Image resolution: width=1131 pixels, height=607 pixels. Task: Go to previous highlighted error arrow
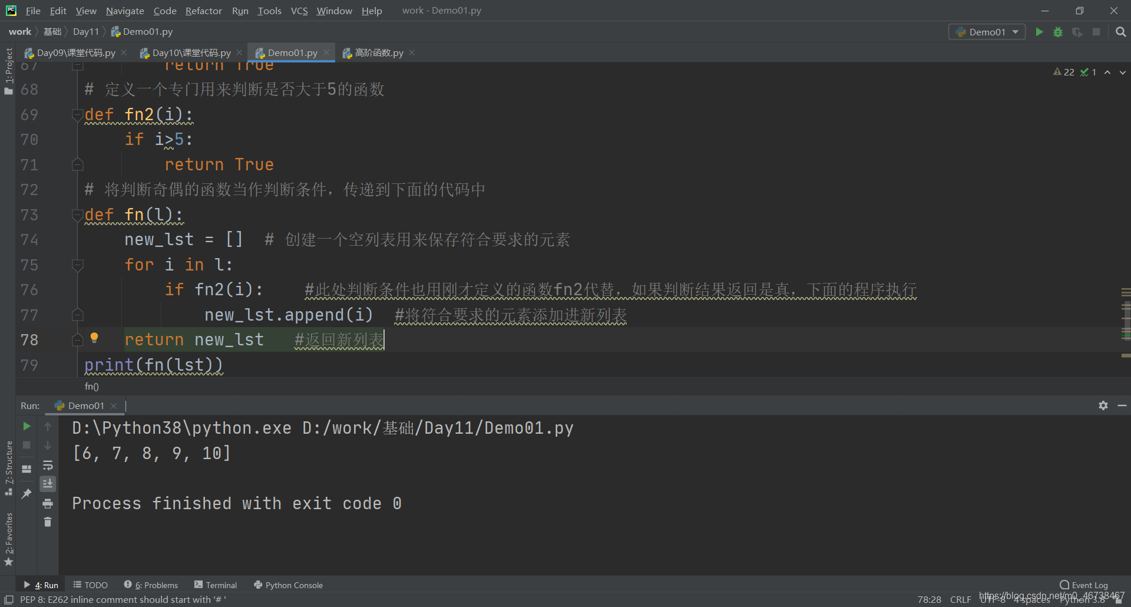click(1107, 72)
